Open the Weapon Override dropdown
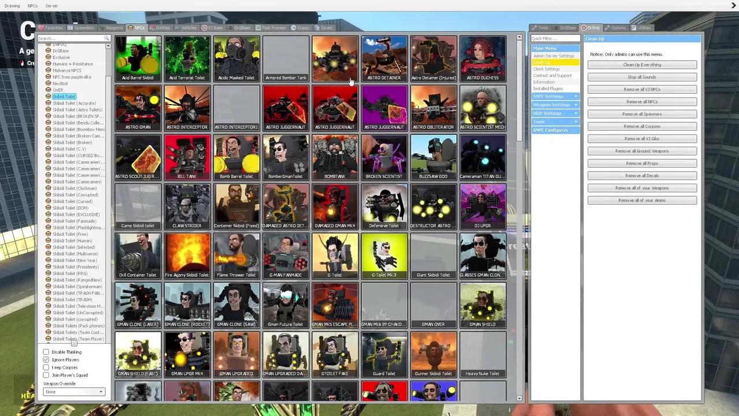Image resolution: width=739 pixels, height=416 pixels. click(x=73, y=392)
